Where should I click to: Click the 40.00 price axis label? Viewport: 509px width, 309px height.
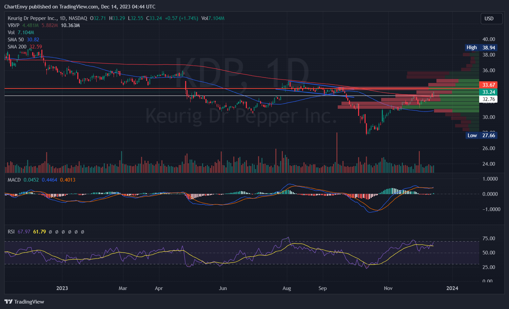[489, 39]
